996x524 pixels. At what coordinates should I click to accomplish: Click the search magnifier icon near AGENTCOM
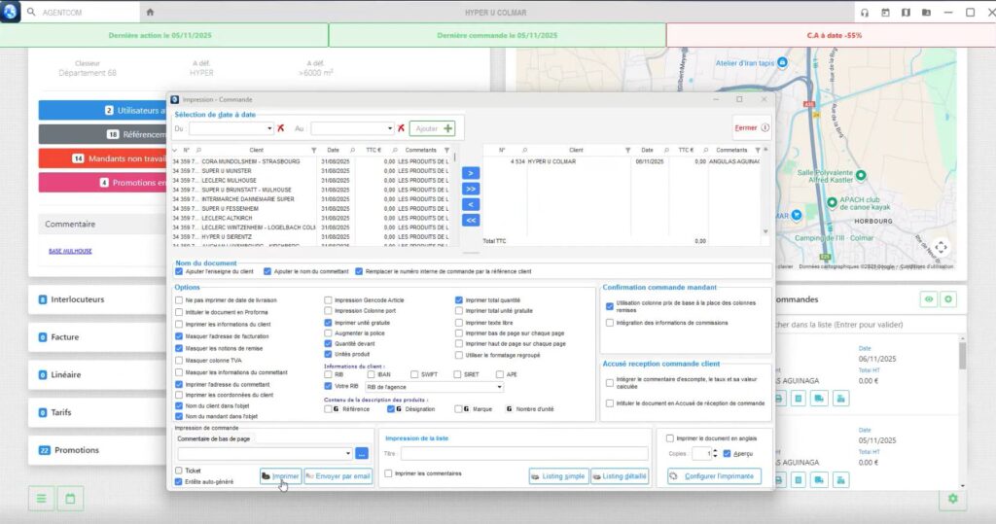coord(31,12)
